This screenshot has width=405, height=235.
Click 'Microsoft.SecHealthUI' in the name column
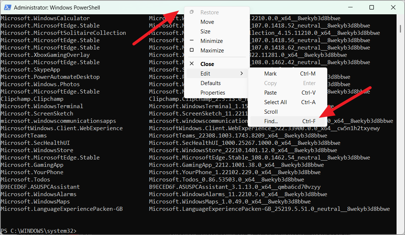[x=36, y=143]
